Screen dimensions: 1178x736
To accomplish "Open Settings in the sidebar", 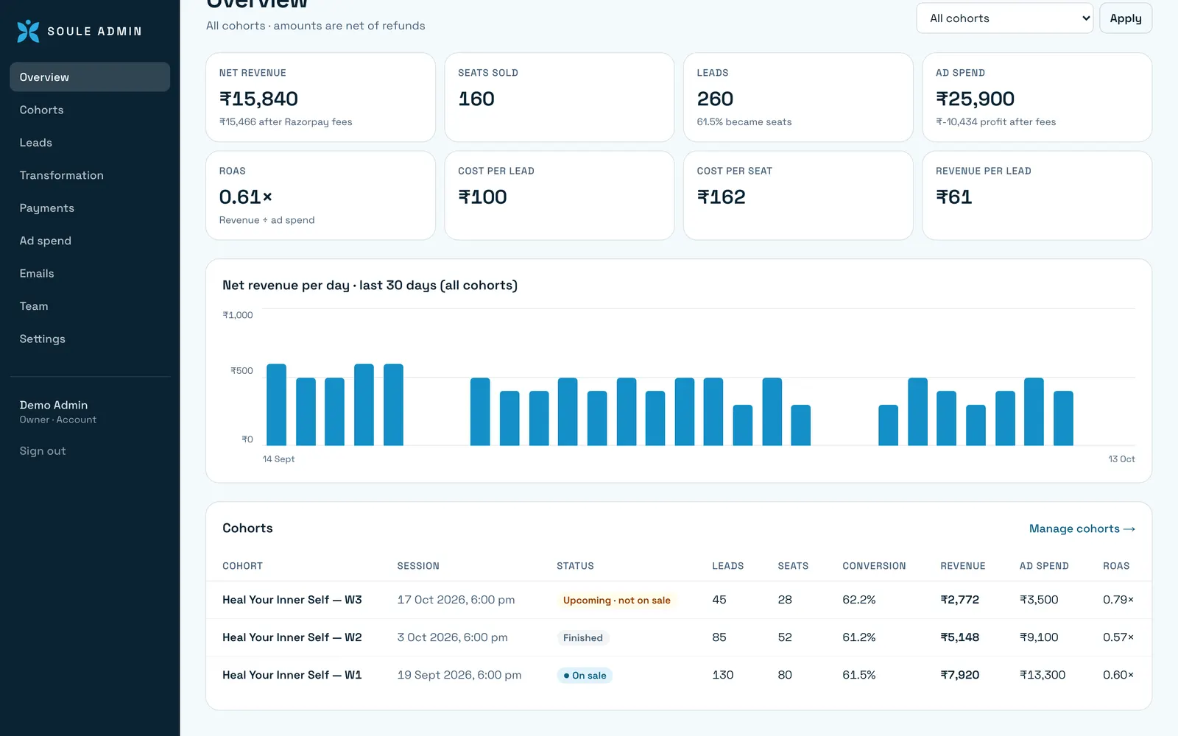I will (x=90, y=339).
